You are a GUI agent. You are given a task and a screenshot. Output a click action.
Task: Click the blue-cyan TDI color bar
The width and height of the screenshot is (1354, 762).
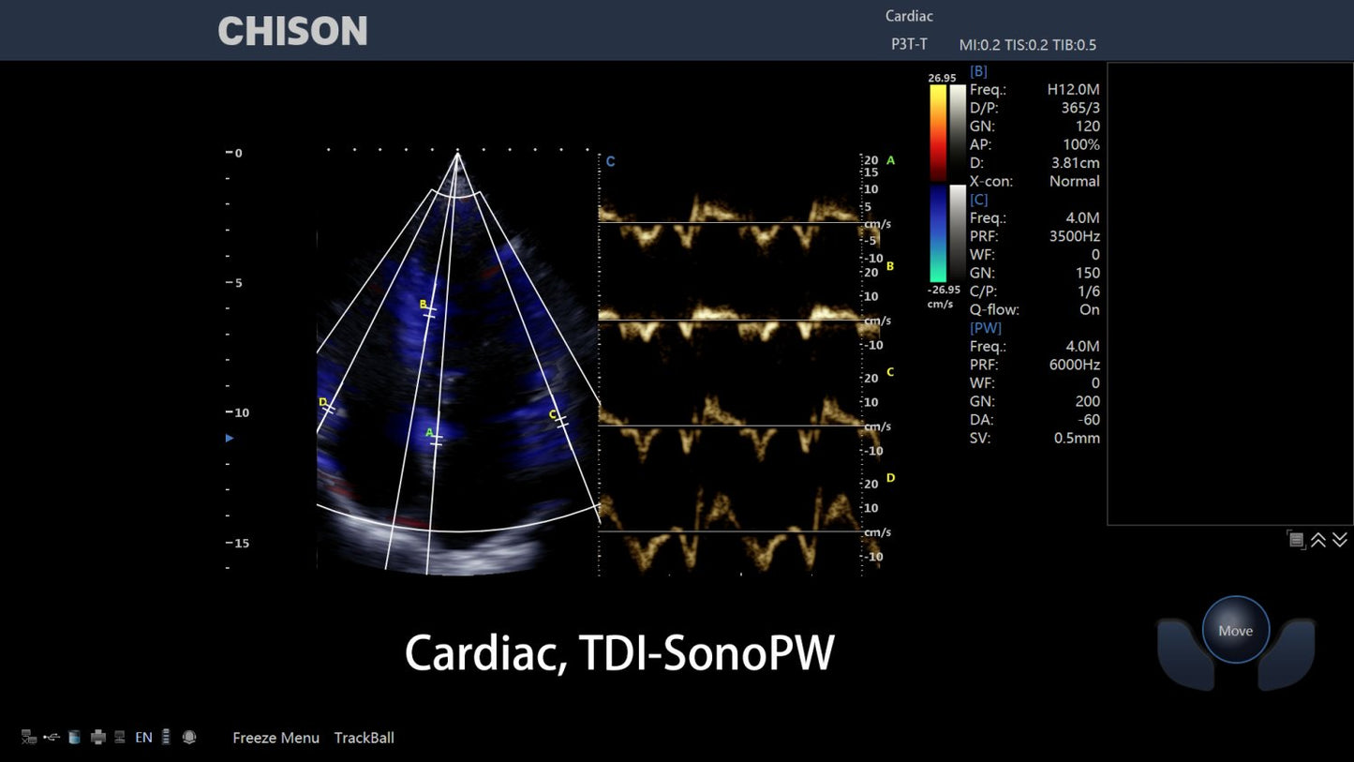tap(938, 232)
